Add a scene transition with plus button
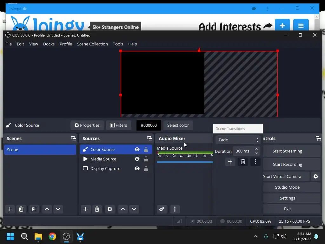325x244 pixels. (230, 162)
